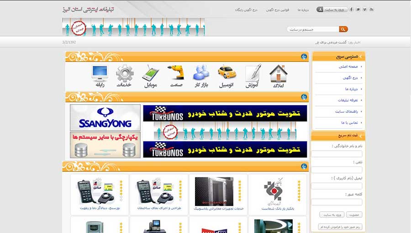Screen dimensions: 411x233
Task: Click the اخبار روز news ticker headline
Action: (x=331, y=42)
